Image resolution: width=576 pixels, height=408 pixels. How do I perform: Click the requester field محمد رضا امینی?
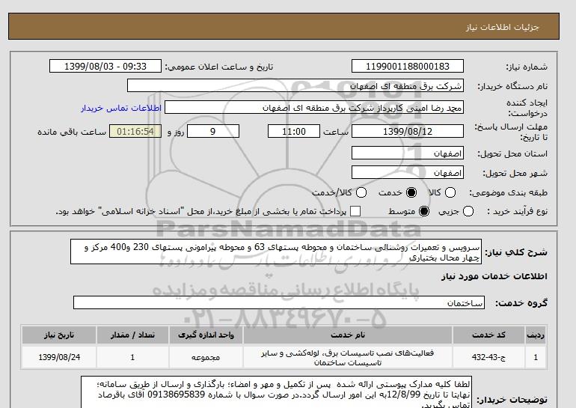(314, 108)
